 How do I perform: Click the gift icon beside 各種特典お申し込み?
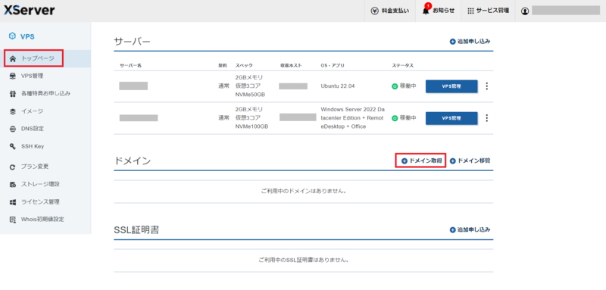pyautogui.click(x=13, y=93)
